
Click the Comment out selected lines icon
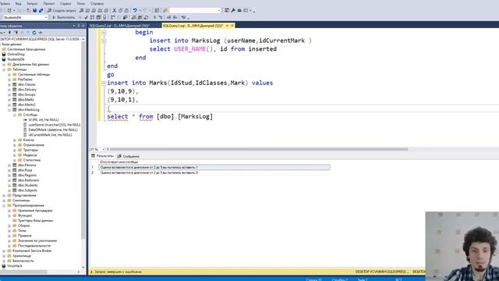tap(154, 17)
